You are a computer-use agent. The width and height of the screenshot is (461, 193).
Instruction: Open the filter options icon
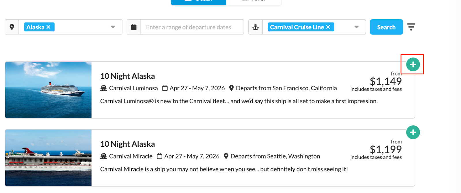[411, 27]
